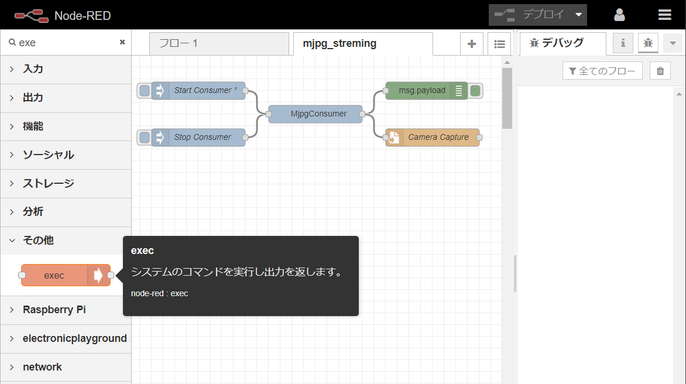Click the Camera Capture file icon
The image size is (686, 384).
[394, 138]
